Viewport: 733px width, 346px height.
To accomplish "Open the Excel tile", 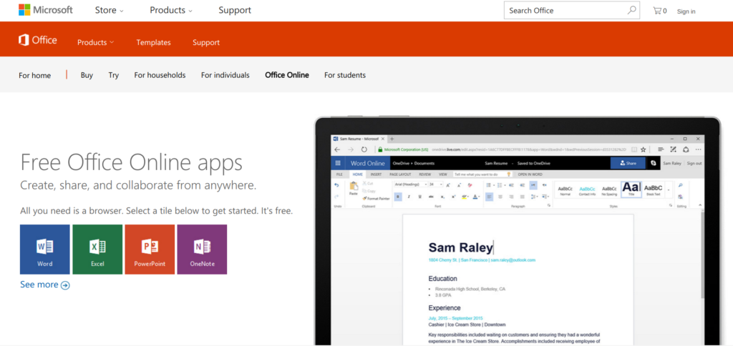I will click(97, 249).
